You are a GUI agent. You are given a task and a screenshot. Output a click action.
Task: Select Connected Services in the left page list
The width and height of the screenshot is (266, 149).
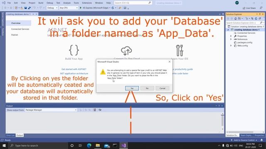coord(20,29)
